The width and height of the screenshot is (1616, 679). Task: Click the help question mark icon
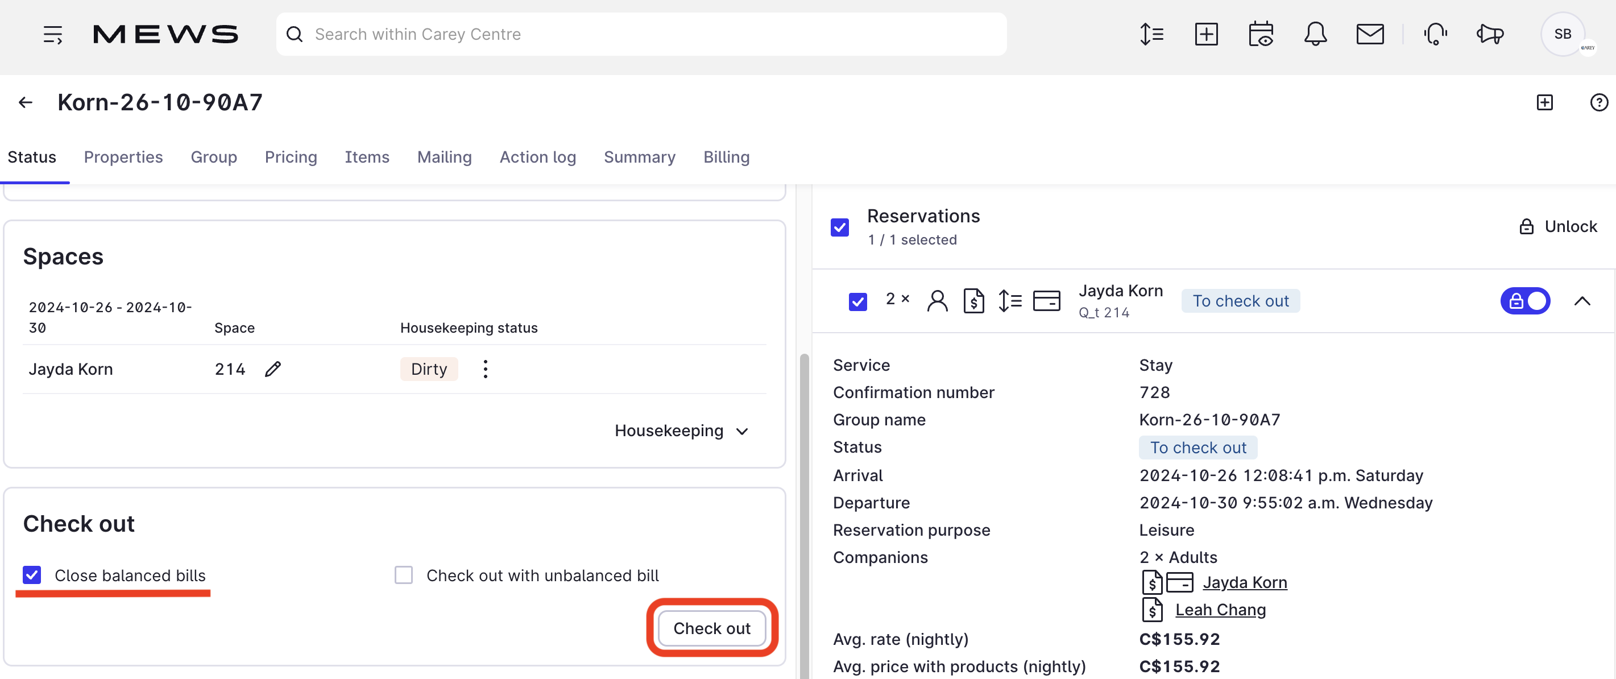coord(1598,102)
